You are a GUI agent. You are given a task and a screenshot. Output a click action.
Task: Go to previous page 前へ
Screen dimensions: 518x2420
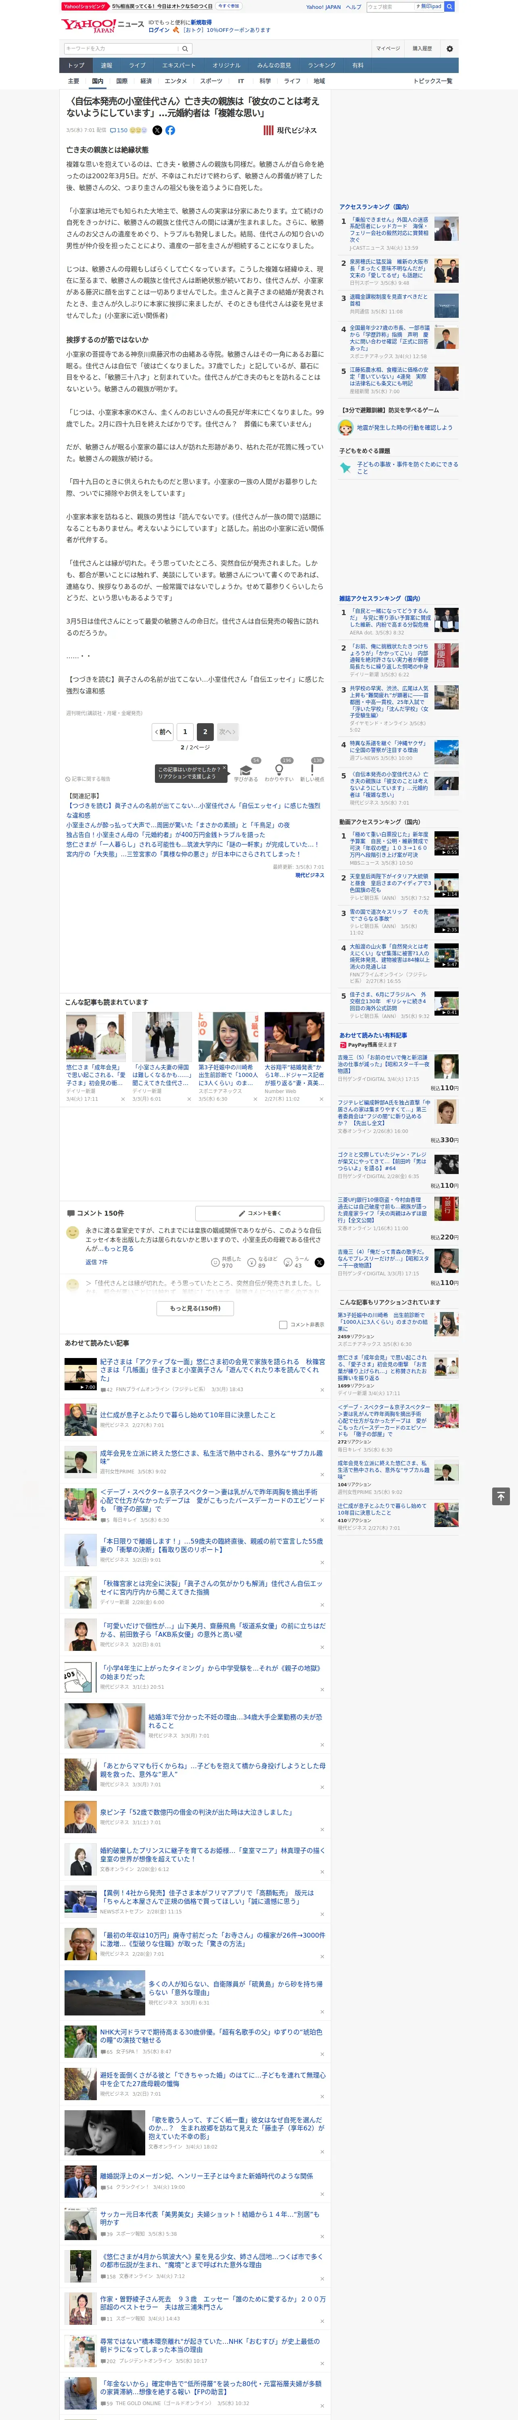(x=163, y=731)
